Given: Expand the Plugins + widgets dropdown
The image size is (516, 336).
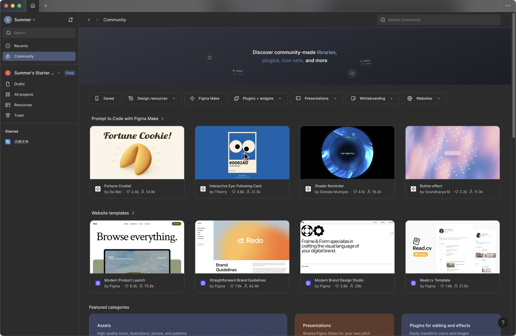Looking at the screenshot, I should coord(258,98).
